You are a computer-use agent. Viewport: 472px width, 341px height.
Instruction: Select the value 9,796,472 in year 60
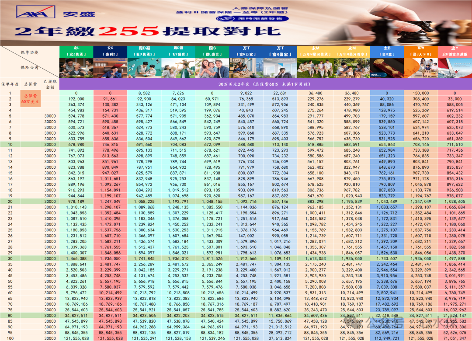(x=76, y=293)
